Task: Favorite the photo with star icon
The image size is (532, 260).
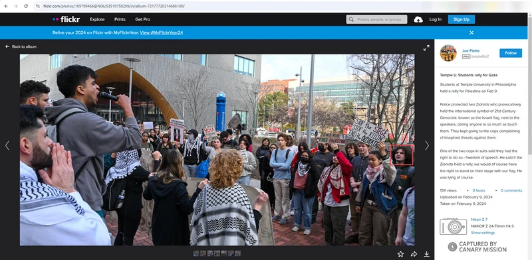Action: (x=400, y=254)
